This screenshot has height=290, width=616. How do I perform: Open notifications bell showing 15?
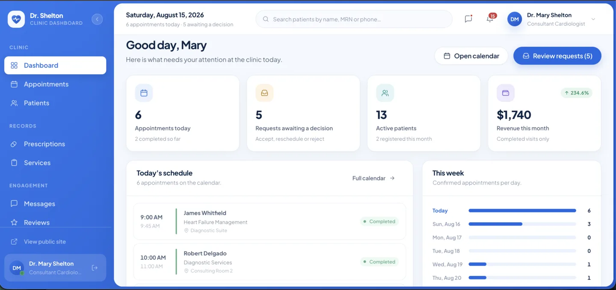tap(490, 19)
